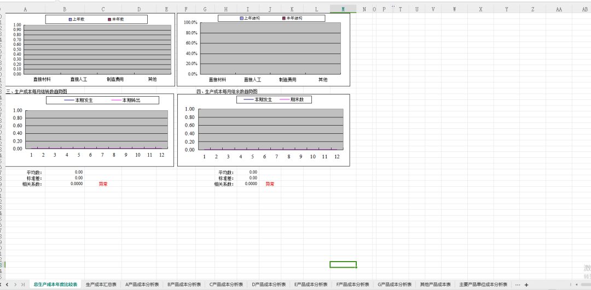Click 0.50 axis value in yearly chart
591x290 pixels.
coord(18,49)
